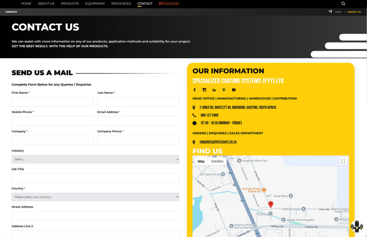Click the clock icon beside business hours
The height and width of the screenshot is (237, 367).
[x=195, y=123]
